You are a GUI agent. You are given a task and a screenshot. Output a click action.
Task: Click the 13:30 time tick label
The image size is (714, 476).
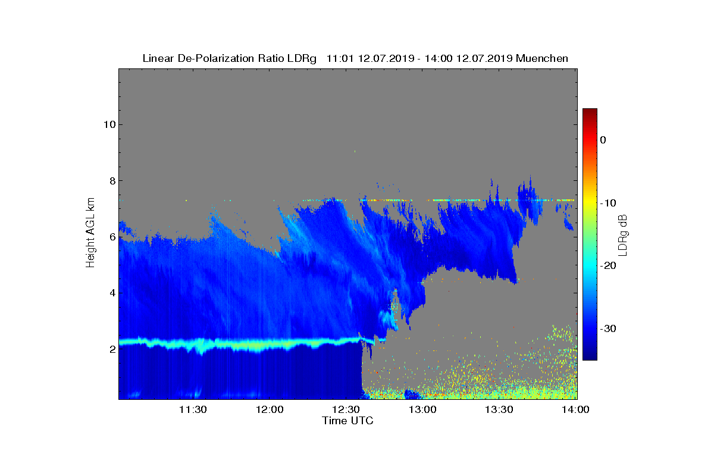[500, 409]
